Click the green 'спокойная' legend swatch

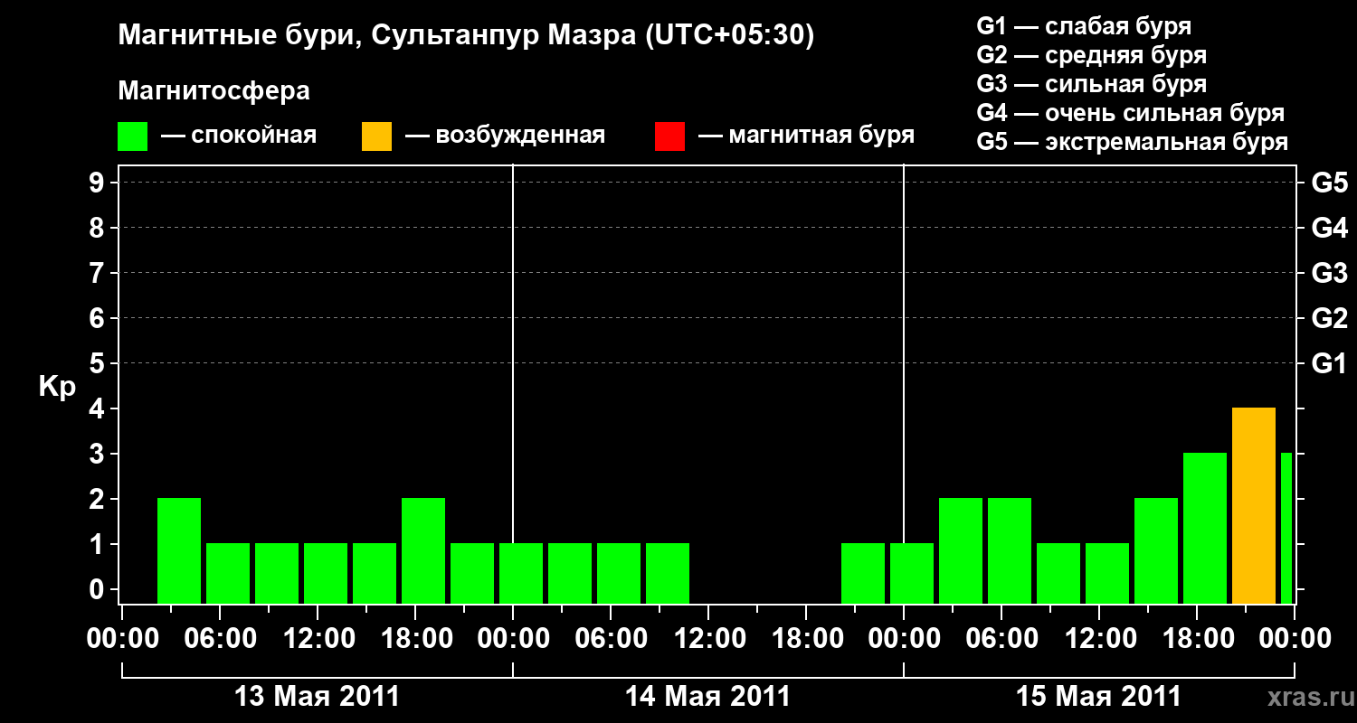pyautogui.click(x=132, y=136)
